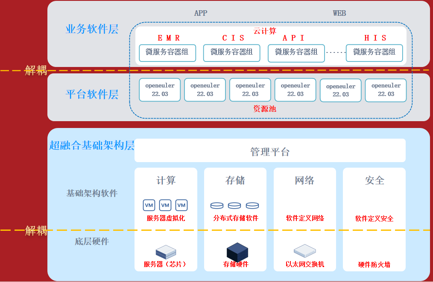Viewport: 433px width, 282px height.
Task: Click the leftmost openeuler 22.03 box
Action: [x=160, y=90]
